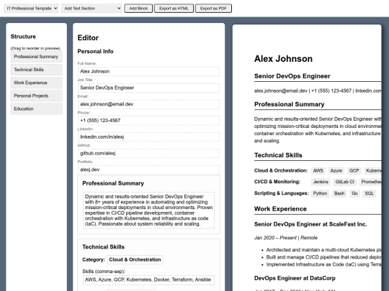This screenshot has height=291, width=389.
Task: Click the contact info line in preview
Action: click(x=318, y=91)
